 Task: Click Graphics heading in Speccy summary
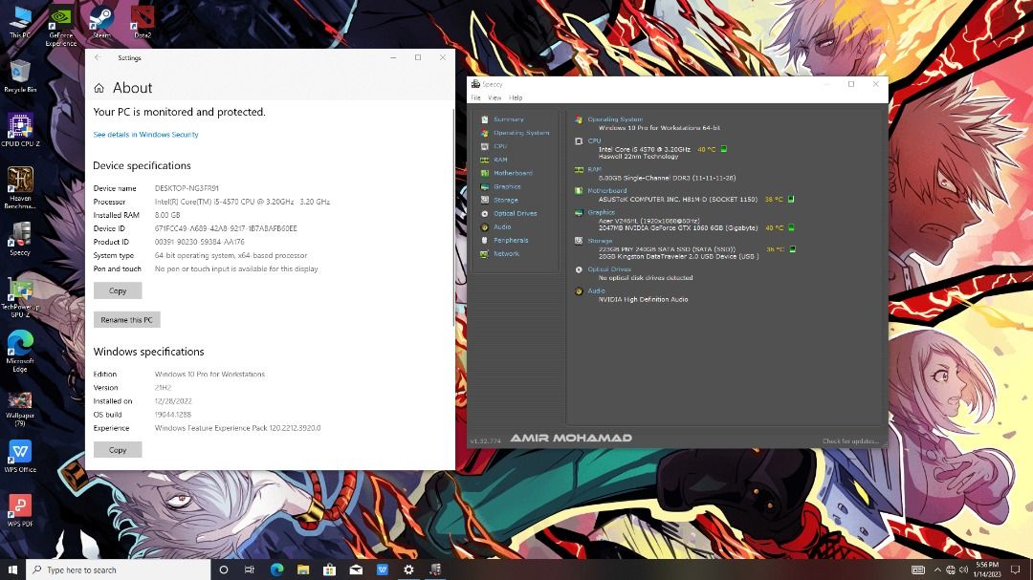pos(601,212)
